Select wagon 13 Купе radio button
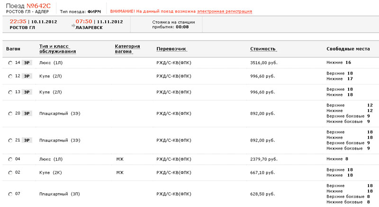This screenshot has height=207, width=379. [10, 92]
